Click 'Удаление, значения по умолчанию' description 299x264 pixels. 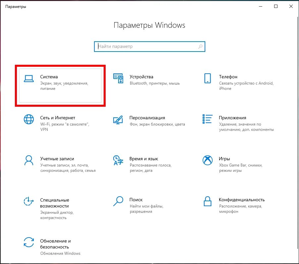246,127
